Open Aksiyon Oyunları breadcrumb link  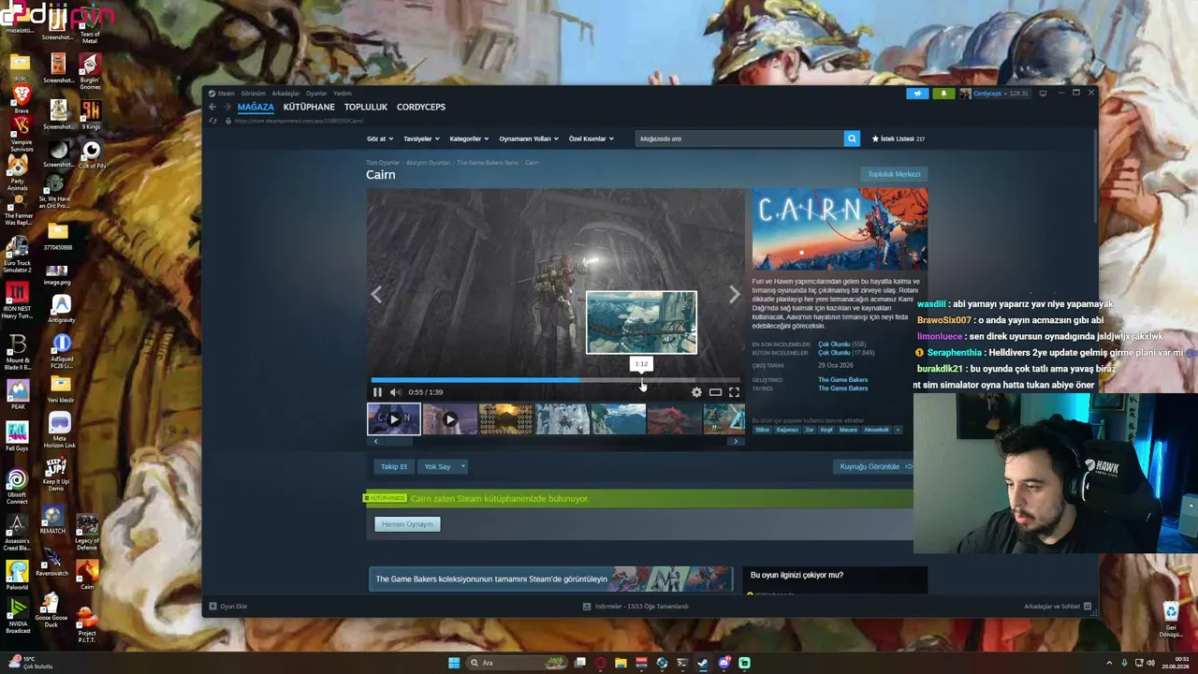(x=429, y=163)
